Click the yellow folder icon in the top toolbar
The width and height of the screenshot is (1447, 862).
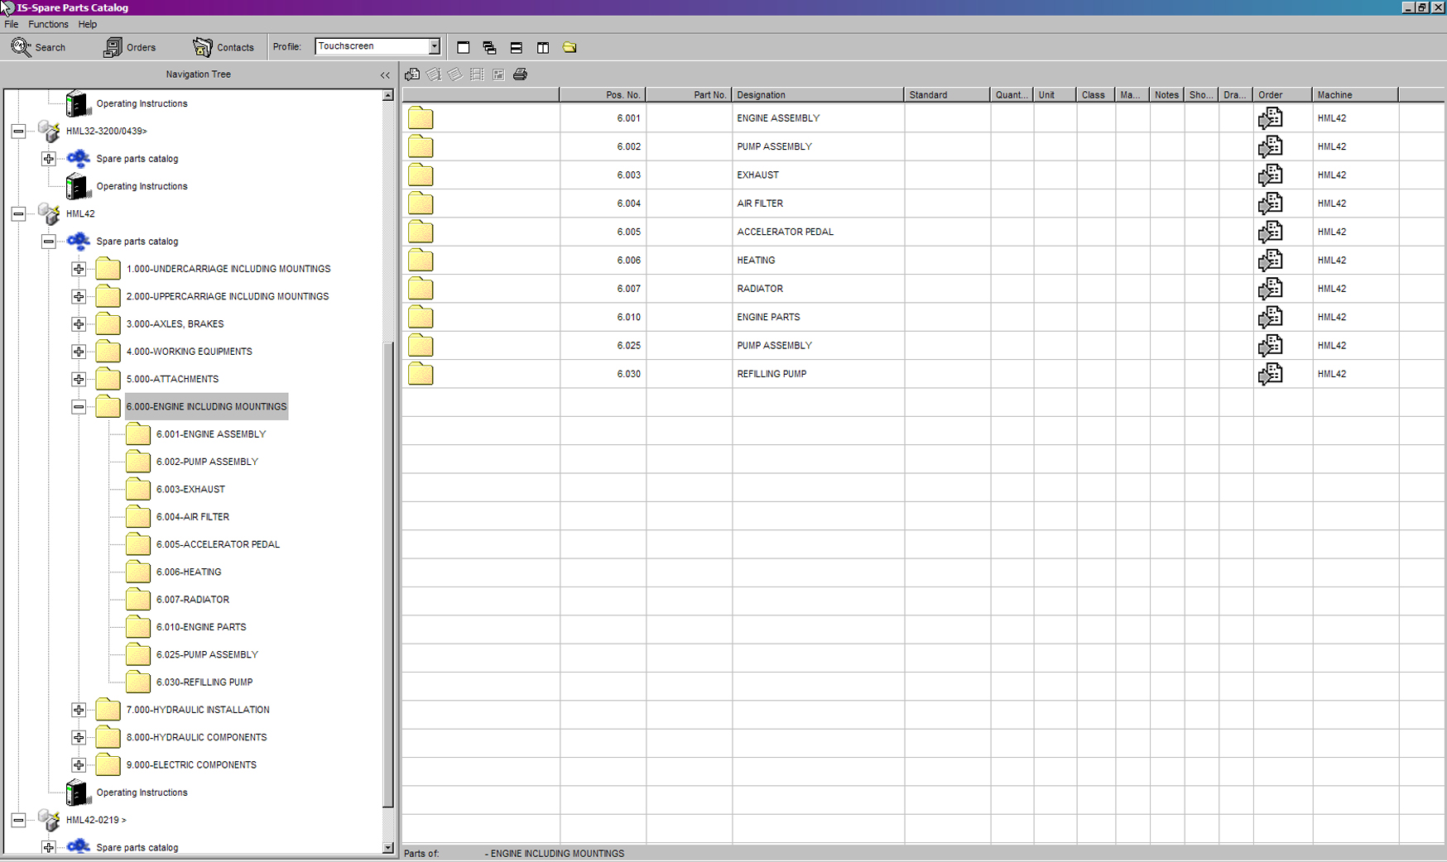tap(570, 48)
